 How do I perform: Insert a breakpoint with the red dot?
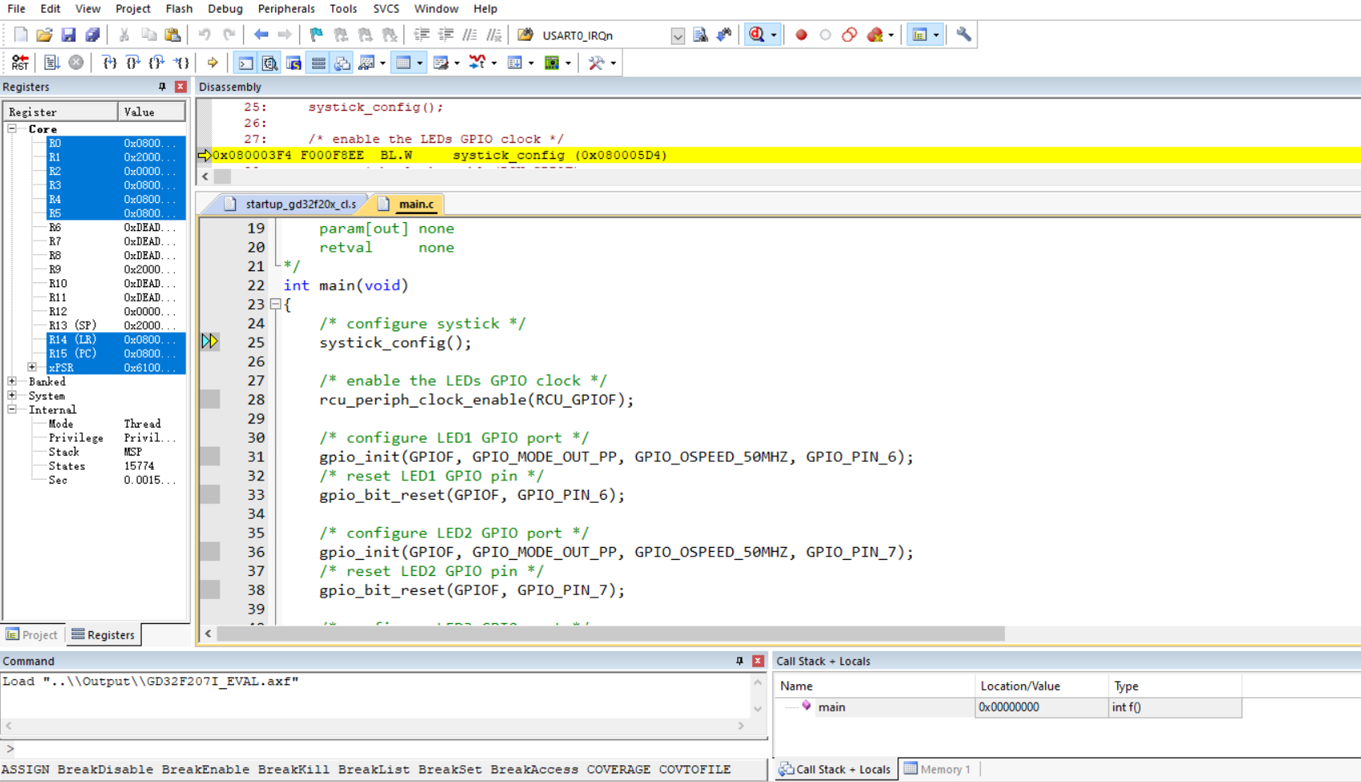coord(800,34)
